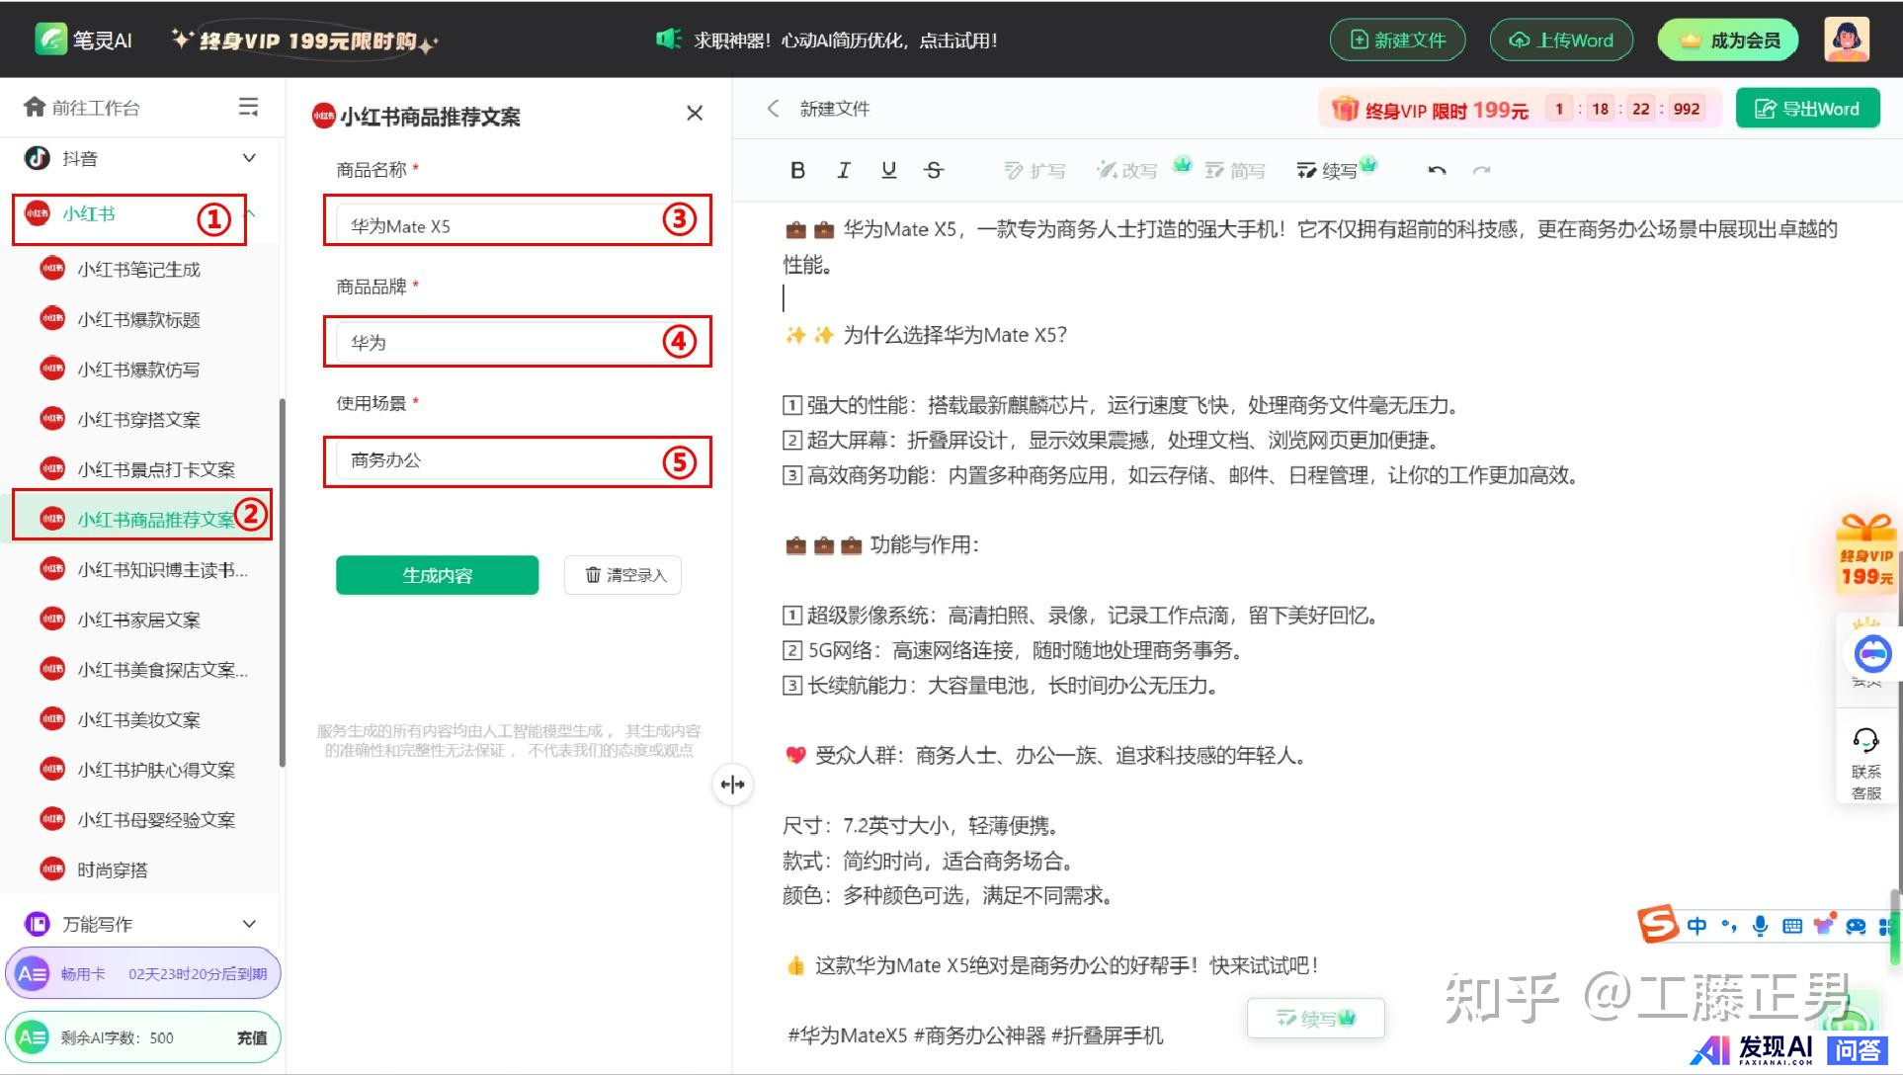Open 小红书穿搭文案 template
This screenshot has width=1903, height=1075.
[x=138, y=419]
